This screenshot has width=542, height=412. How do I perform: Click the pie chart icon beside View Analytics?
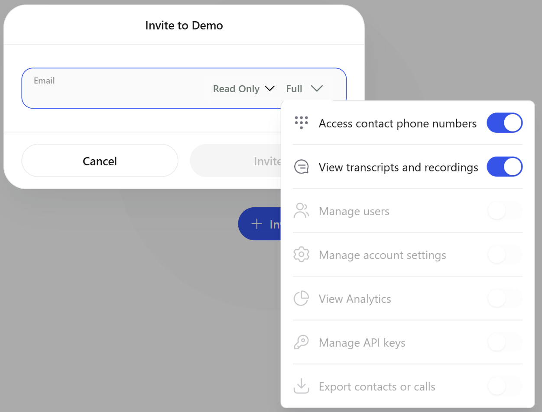coord(301,299)
